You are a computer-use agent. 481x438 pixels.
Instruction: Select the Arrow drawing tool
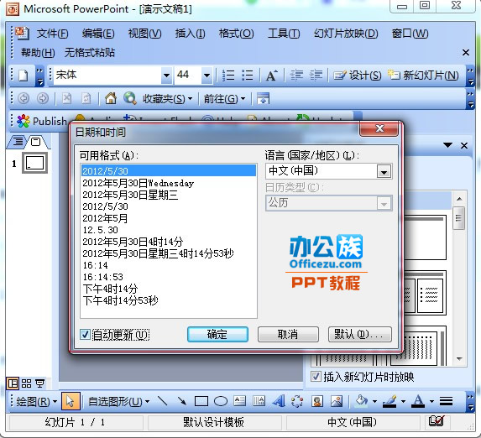click(x=182, y=401)
